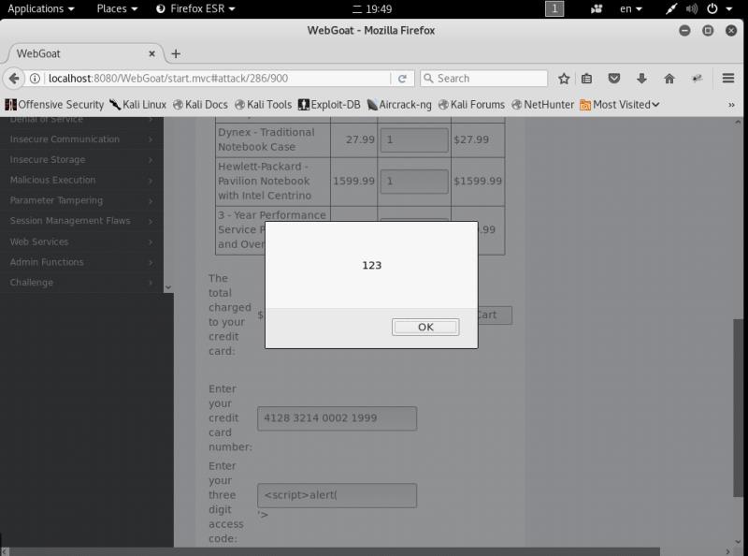The height and width of the screenshot is (556, 748).
Task: Expand Most Visited bookmarks folder
Action: pos(620,105)
